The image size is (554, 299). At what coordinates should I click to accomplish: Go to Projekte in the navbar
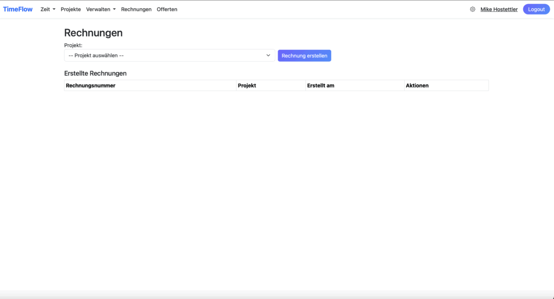[71, 9]
